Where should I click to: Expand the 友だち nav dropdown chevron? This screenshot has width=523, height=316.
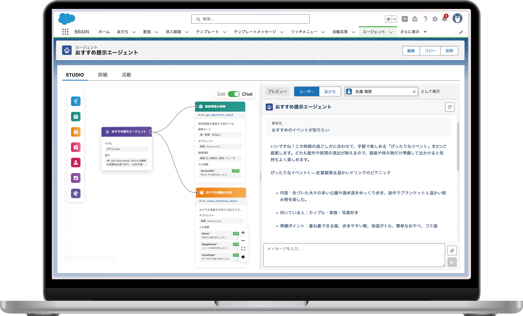pos(134,32)
